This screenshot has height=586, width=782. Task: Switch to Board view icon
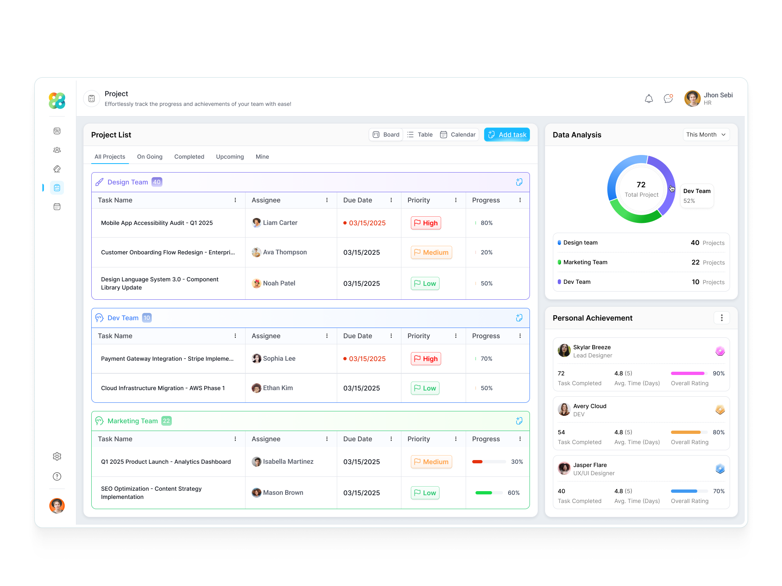376,135
